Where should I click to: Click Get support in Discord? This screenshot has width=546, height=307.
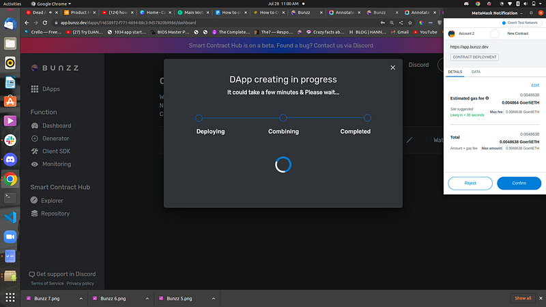[62, 274]
